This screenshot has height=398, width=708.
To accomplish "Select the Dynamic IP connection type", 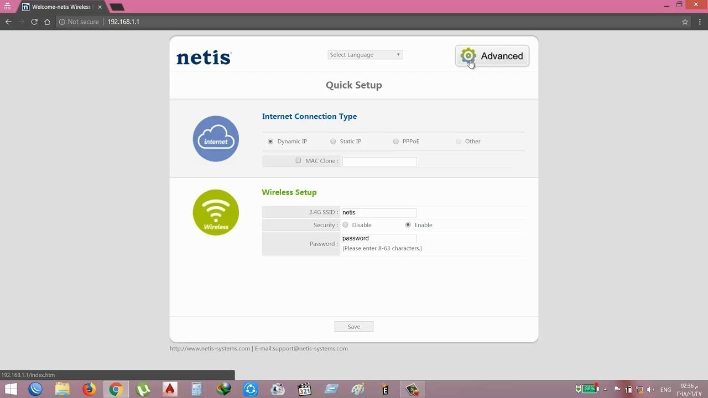I will [270, 142].
